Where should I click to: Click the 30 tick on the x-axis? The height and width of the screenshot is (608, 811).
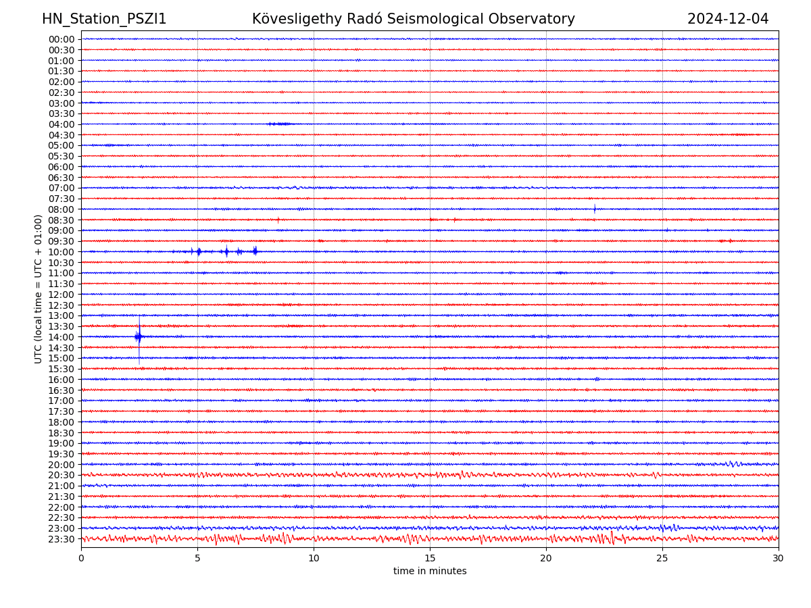click(x=779, y=559)
